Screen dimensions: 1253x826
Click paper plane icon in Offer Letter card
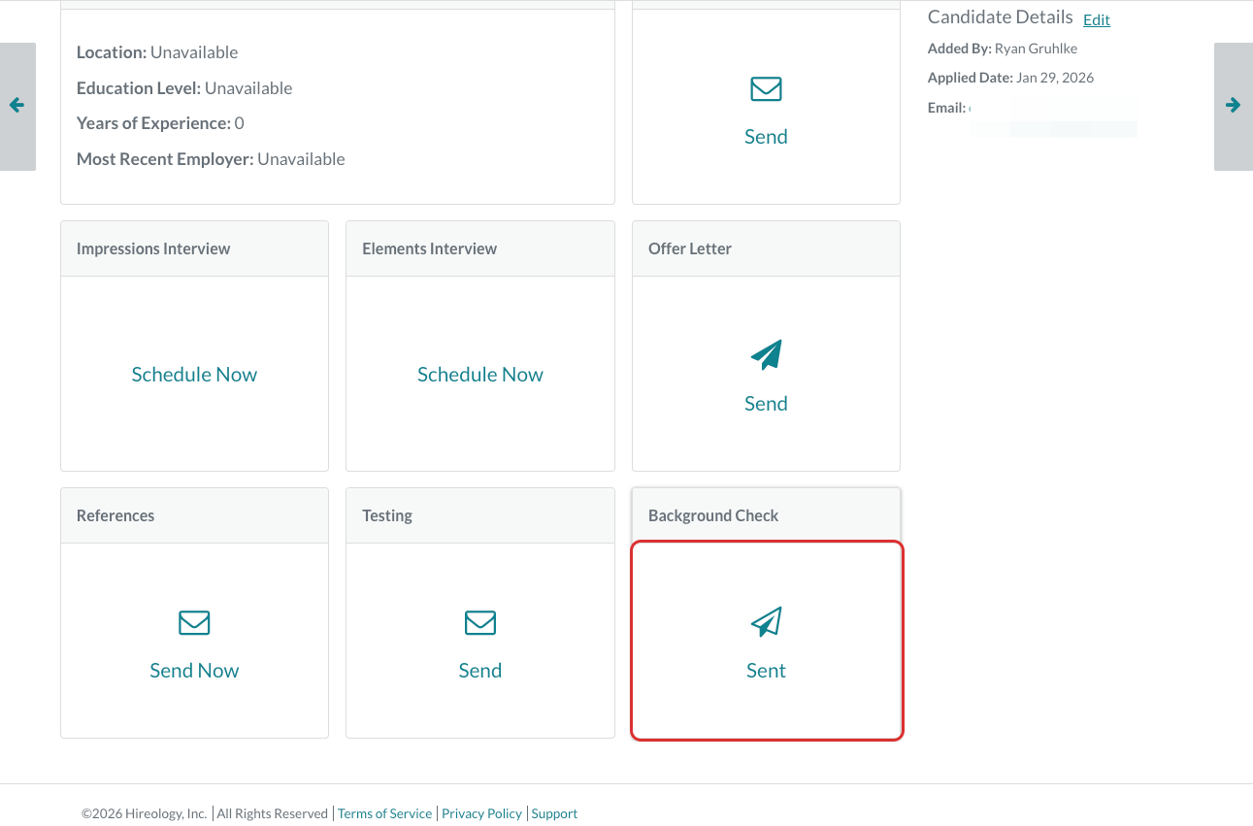[766, 355]
